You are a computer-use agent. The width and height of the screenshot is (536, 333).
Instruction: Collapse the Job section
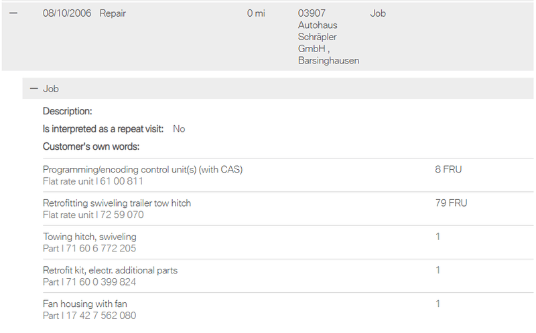(x=34, y=88)
